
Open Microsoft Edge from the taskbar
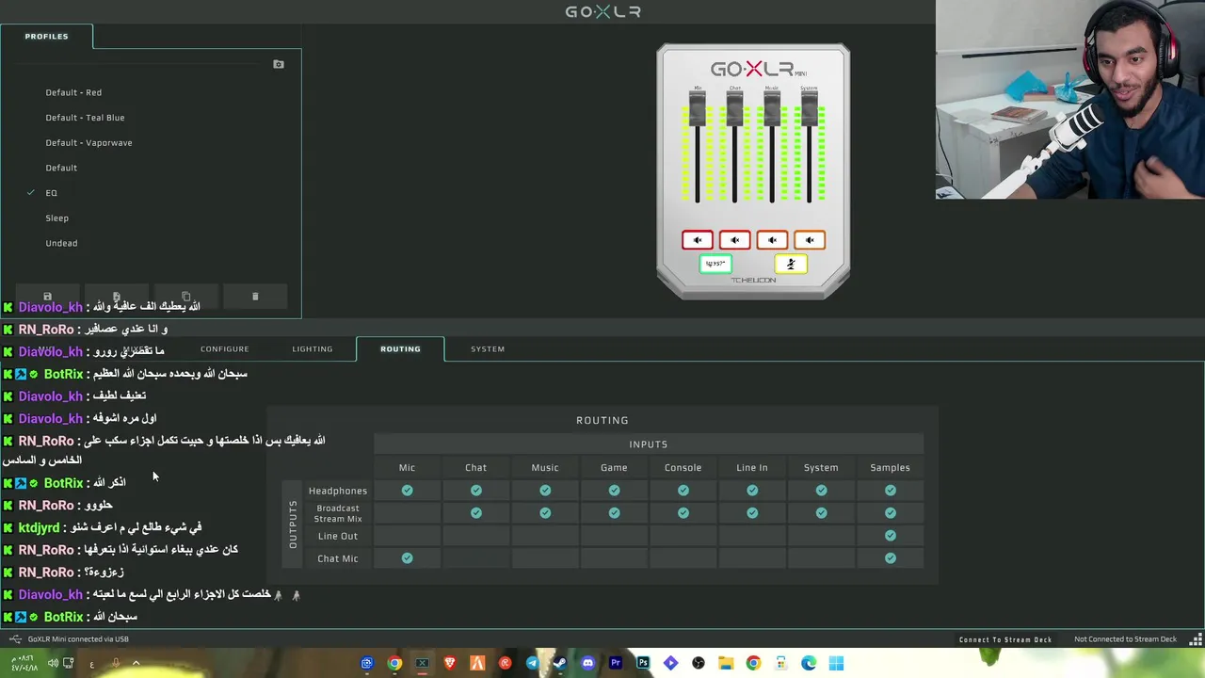(x=809, y=663)
